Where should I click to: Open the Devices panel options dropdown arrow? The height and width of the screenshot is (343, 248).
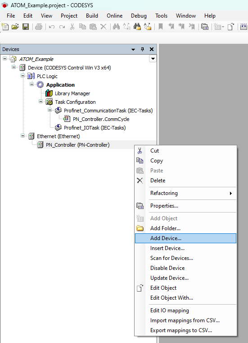[x=133, y=50]
